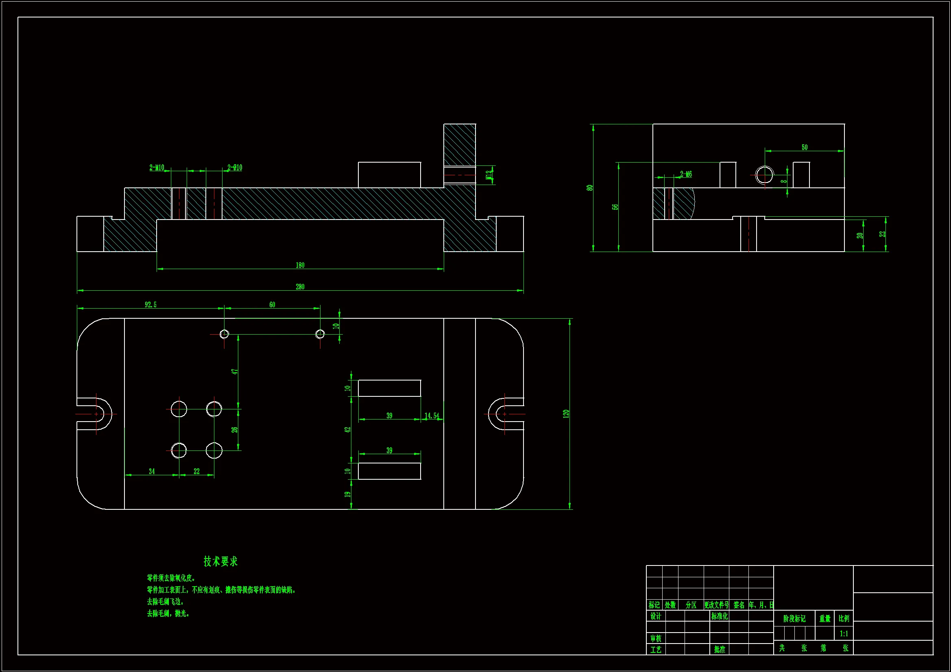
Task: Click the 标准化 title block label
Action: point(719,616)
